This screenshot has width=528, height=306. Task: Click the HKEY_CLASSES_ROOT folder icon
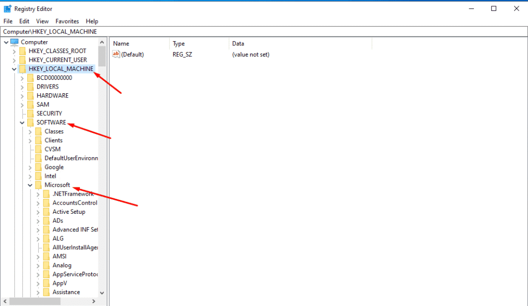coord(23,51)
